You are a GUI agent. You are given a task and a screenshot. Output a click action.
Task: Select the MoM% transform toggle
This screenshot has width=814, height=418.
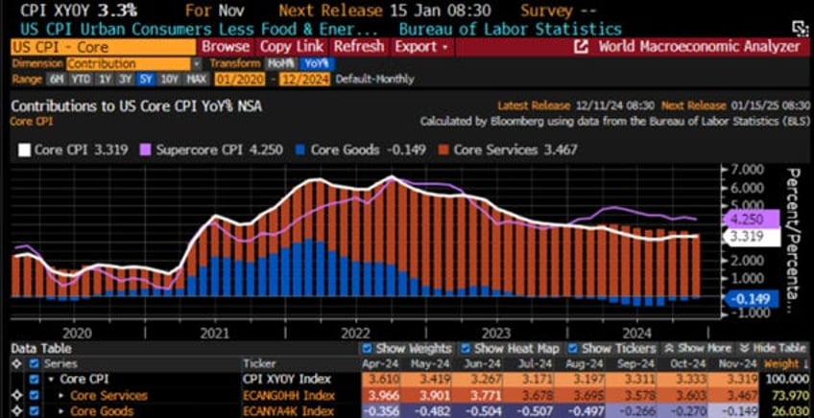(280, 64)
